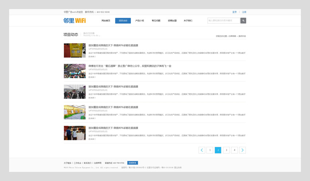Select page 3 in pagination

point(226,150)
